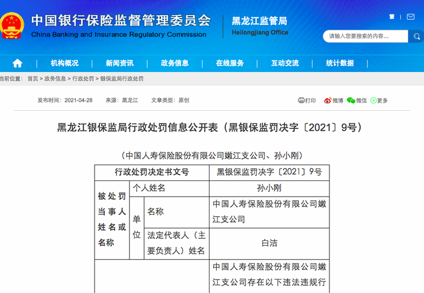Click the 当前位置 label

(x=11, y=79)
